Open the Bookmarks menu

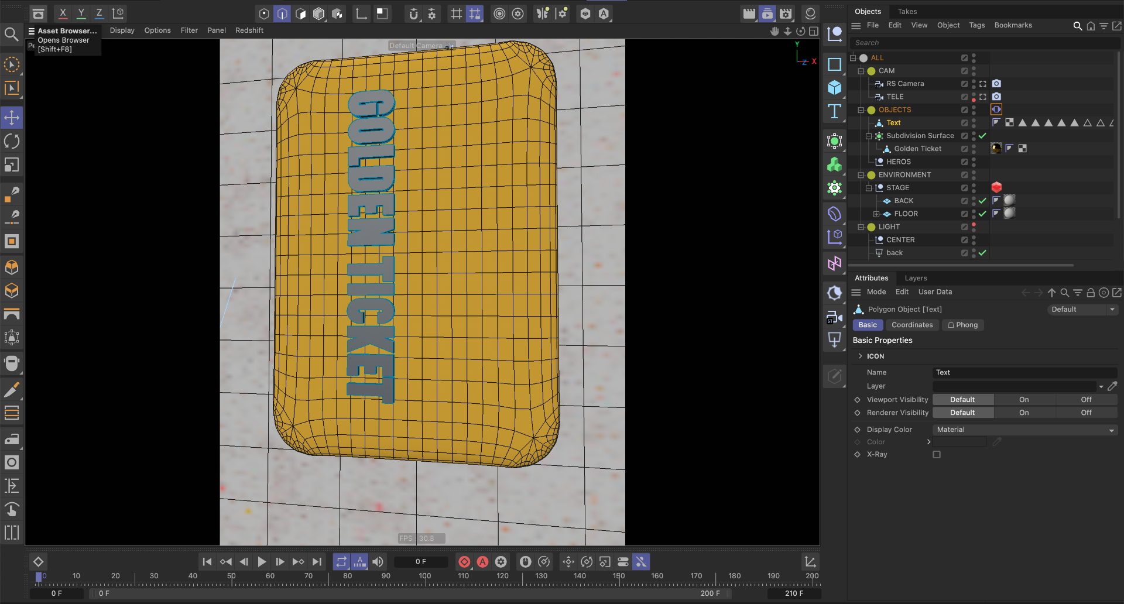(x=1013, y=25)
